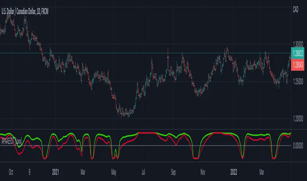Select the 2022 label on time axis
This screenshot has height=181, width=307.
click(x=234, y=172)
